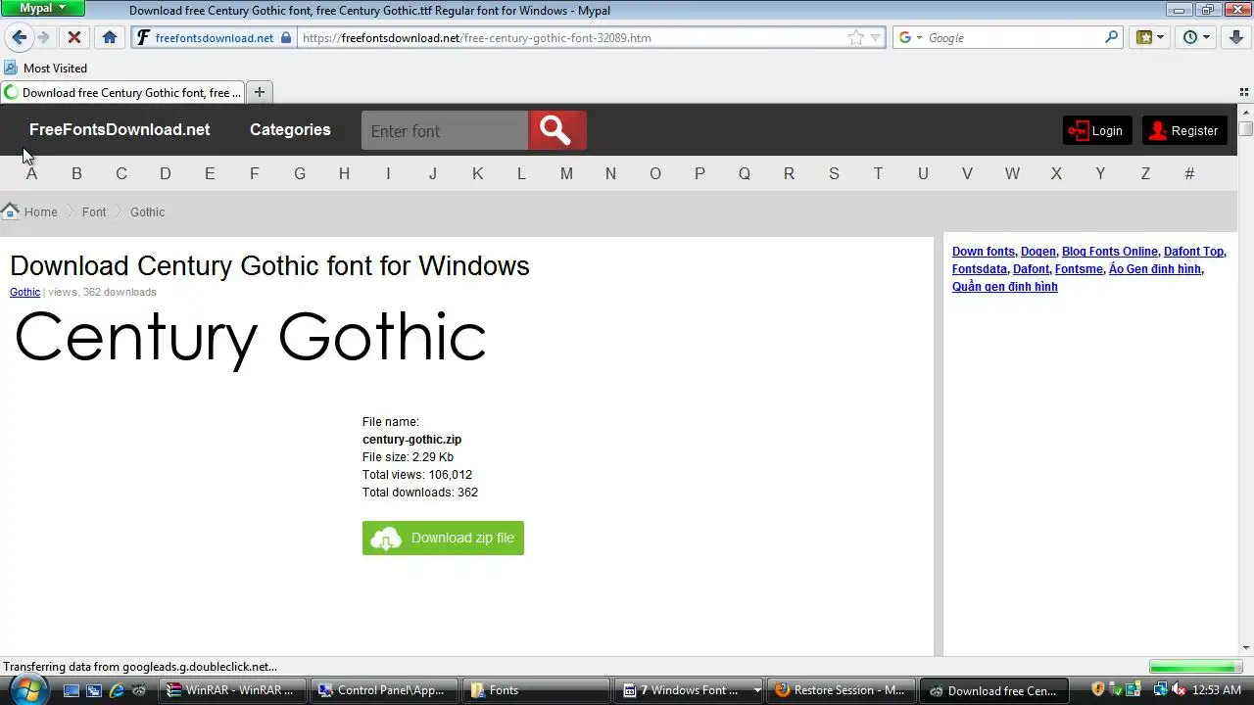Image resolution: width=1254 pixels, height=705 pixels.
Task: Click the 12:53 AM system clock
Action: click(x=1218, y=690)
